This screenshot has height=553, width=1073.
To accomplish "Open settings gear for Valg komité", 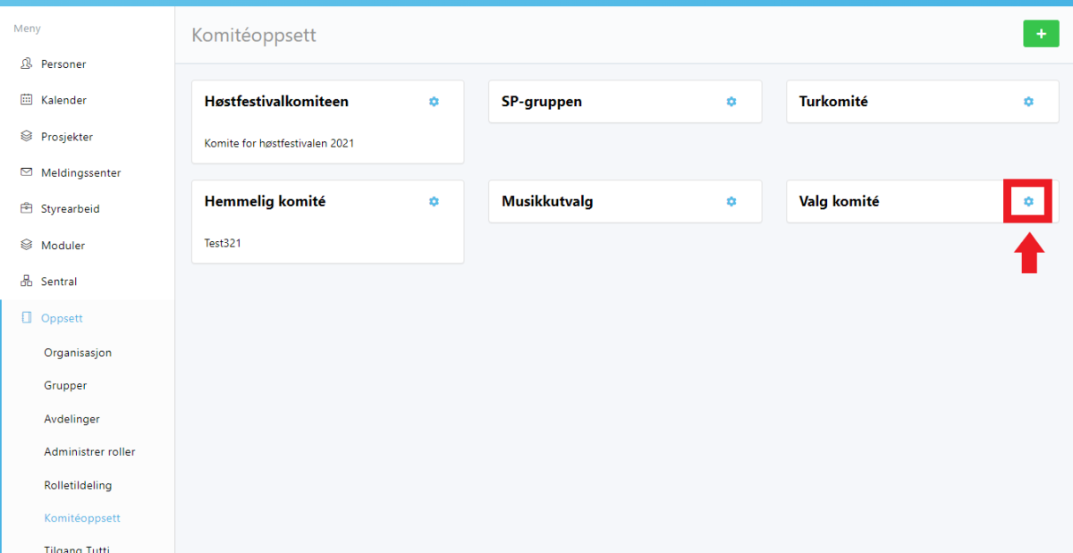I will point(1028,202).
